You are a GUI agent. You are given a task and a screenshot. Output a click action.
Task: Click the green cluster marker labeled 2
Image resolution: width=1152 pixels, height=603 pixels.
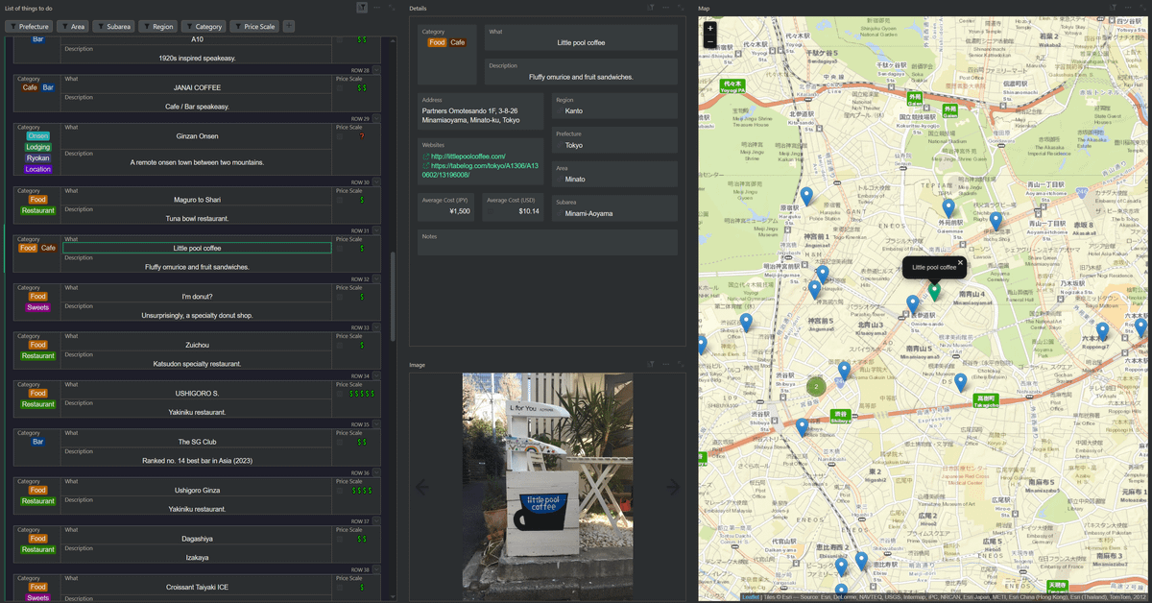click(816, 387)
